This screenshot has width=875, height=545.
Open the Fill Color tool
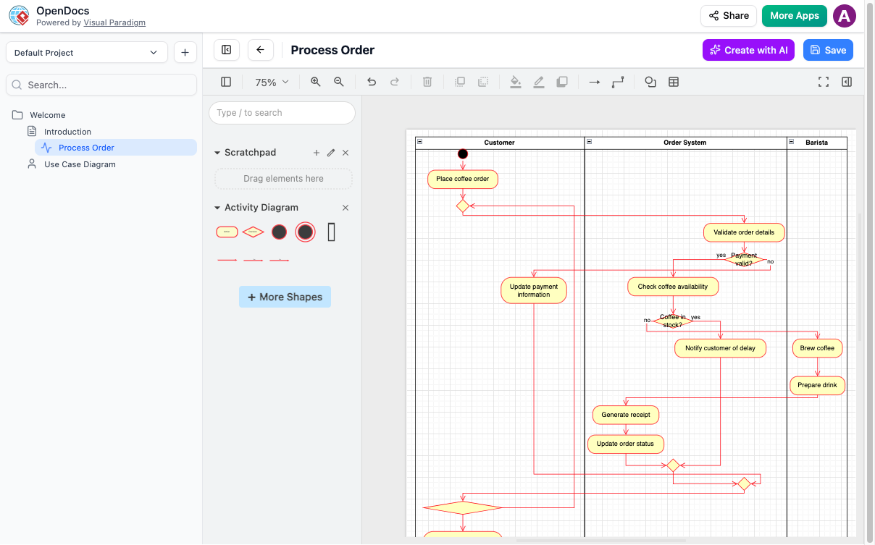[x=515, y=82]
